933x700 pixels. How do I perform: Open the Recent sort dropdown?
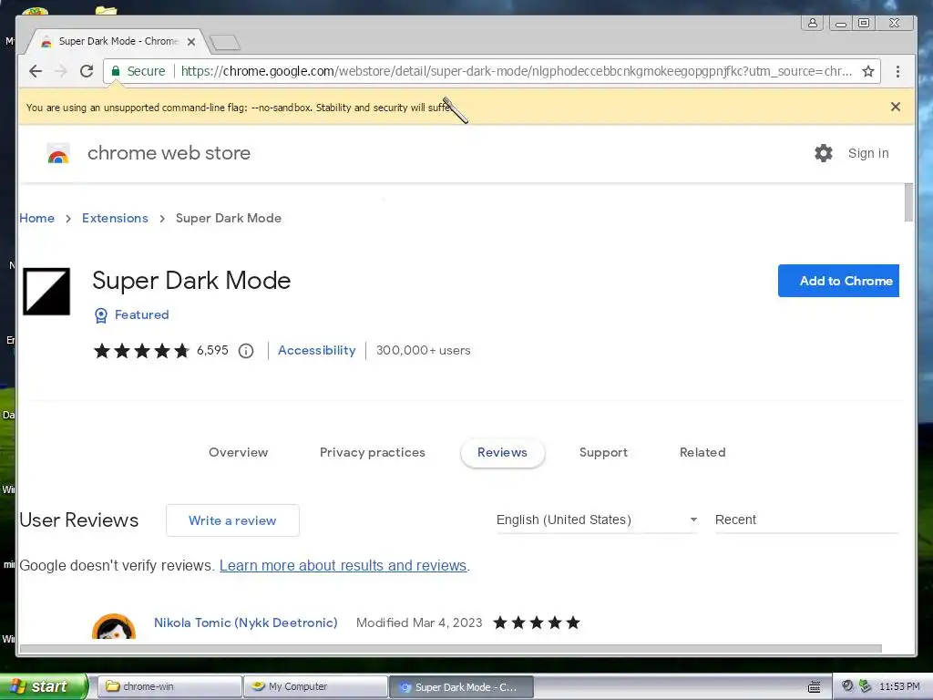(x=807, y=520)
